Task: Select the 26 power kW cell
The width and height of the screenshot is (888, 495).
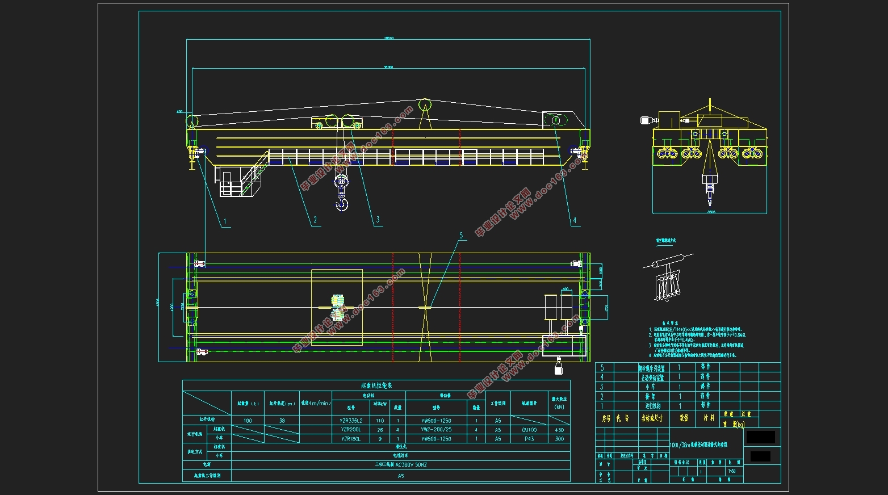Action: pos(380,430)
